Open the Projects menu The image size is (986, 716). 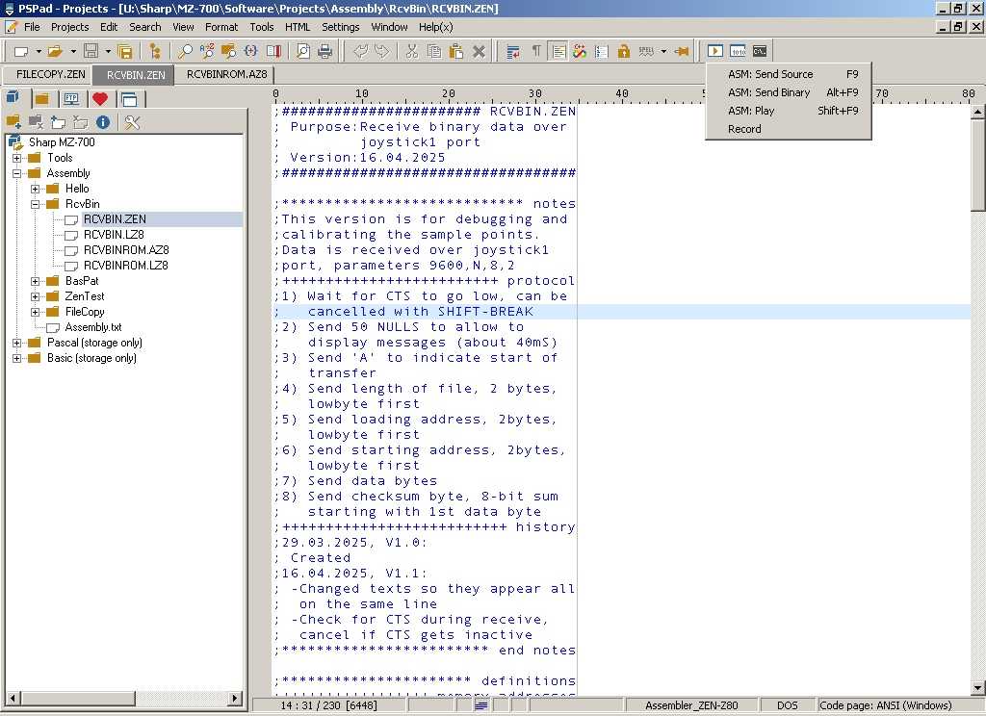pyautogui.click(x=69, y=27)
